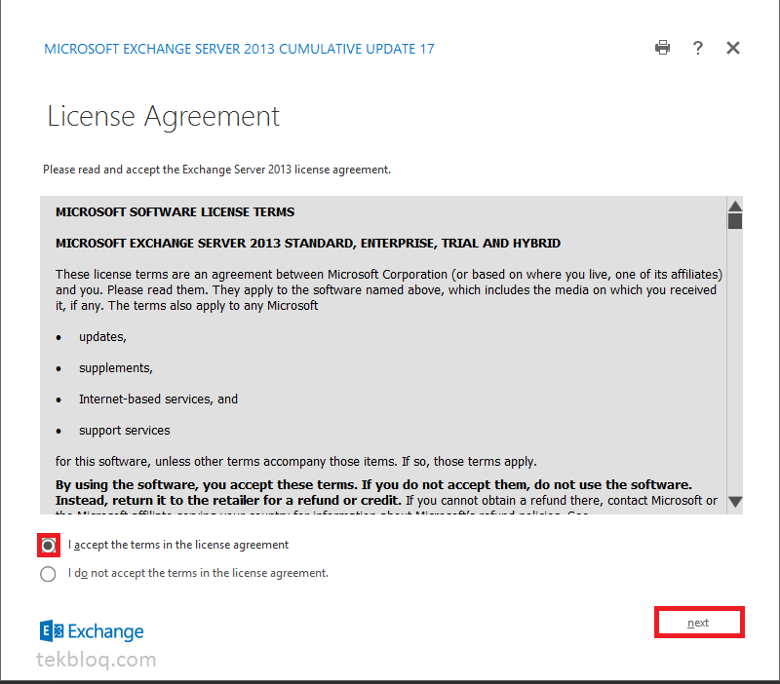This screenshot has width=780, height=684.
Task: Click the next button
Action: [699, 623]
